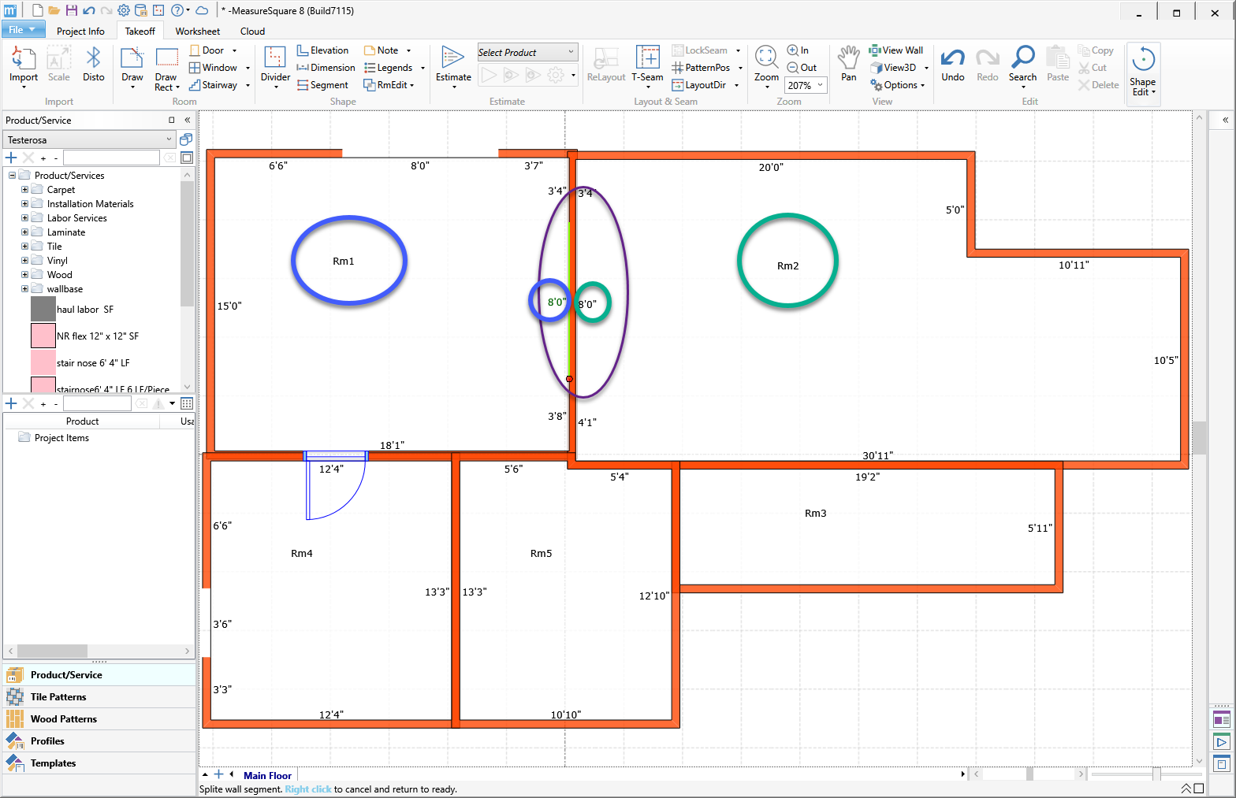This screenshot has width=1236, height=798.
Task: Create new project from quick toolbar
Action: 37,10
